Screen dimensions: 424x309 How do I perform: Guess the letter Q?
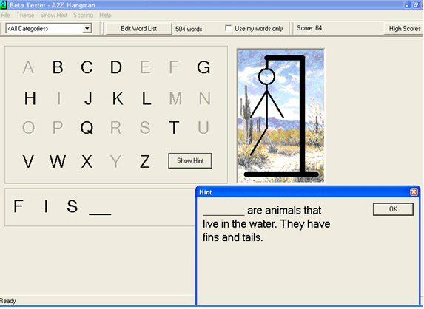(x=87, y=127)
